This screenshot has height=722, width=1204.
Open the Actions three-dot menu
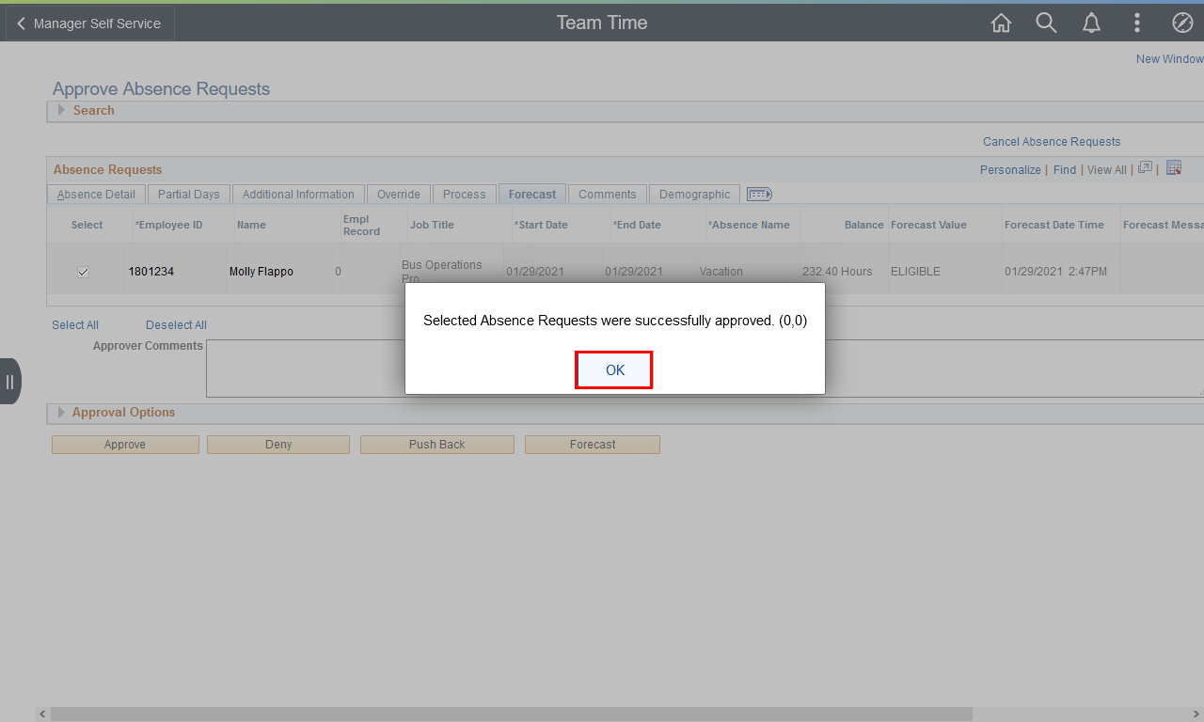tap(1137, 24)
